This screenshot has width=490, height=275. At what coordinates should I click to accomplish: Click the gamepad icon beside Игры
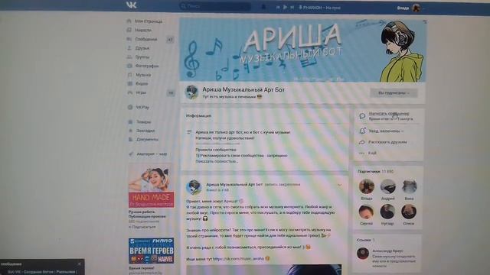click(130, 92)
